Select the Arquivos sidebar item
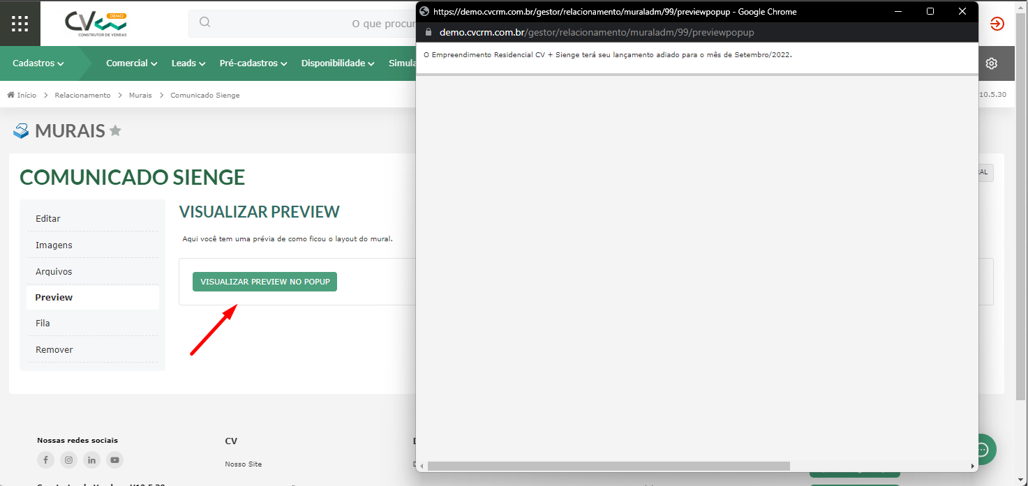Screen dimensions: 1028x486 click(x=93, y=271)
